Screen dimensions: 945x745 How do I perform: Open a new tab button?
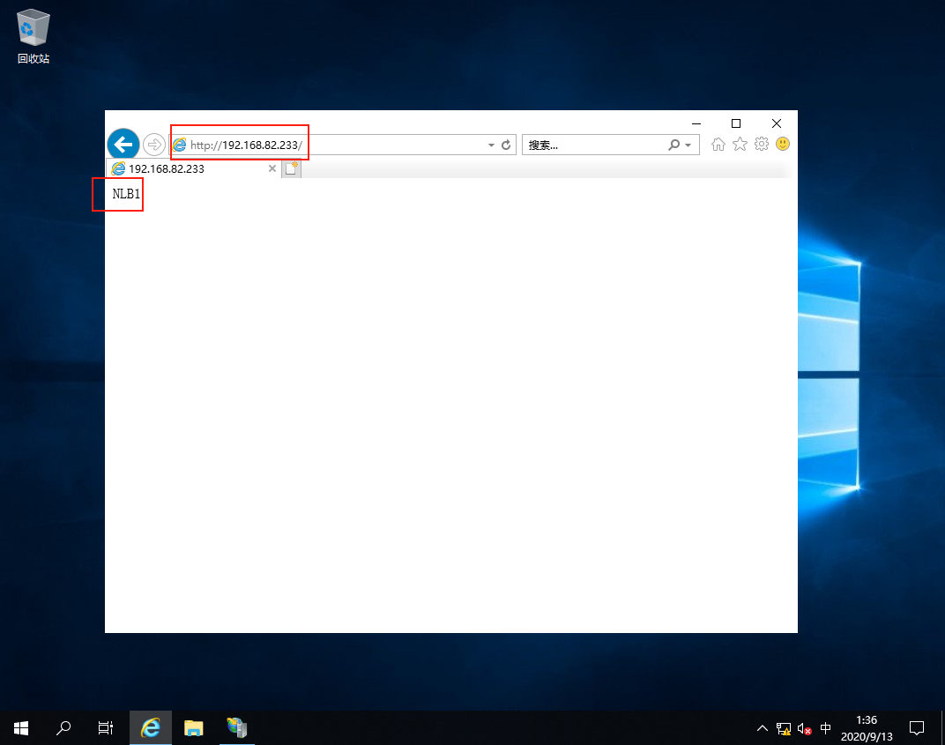[291, 168]
